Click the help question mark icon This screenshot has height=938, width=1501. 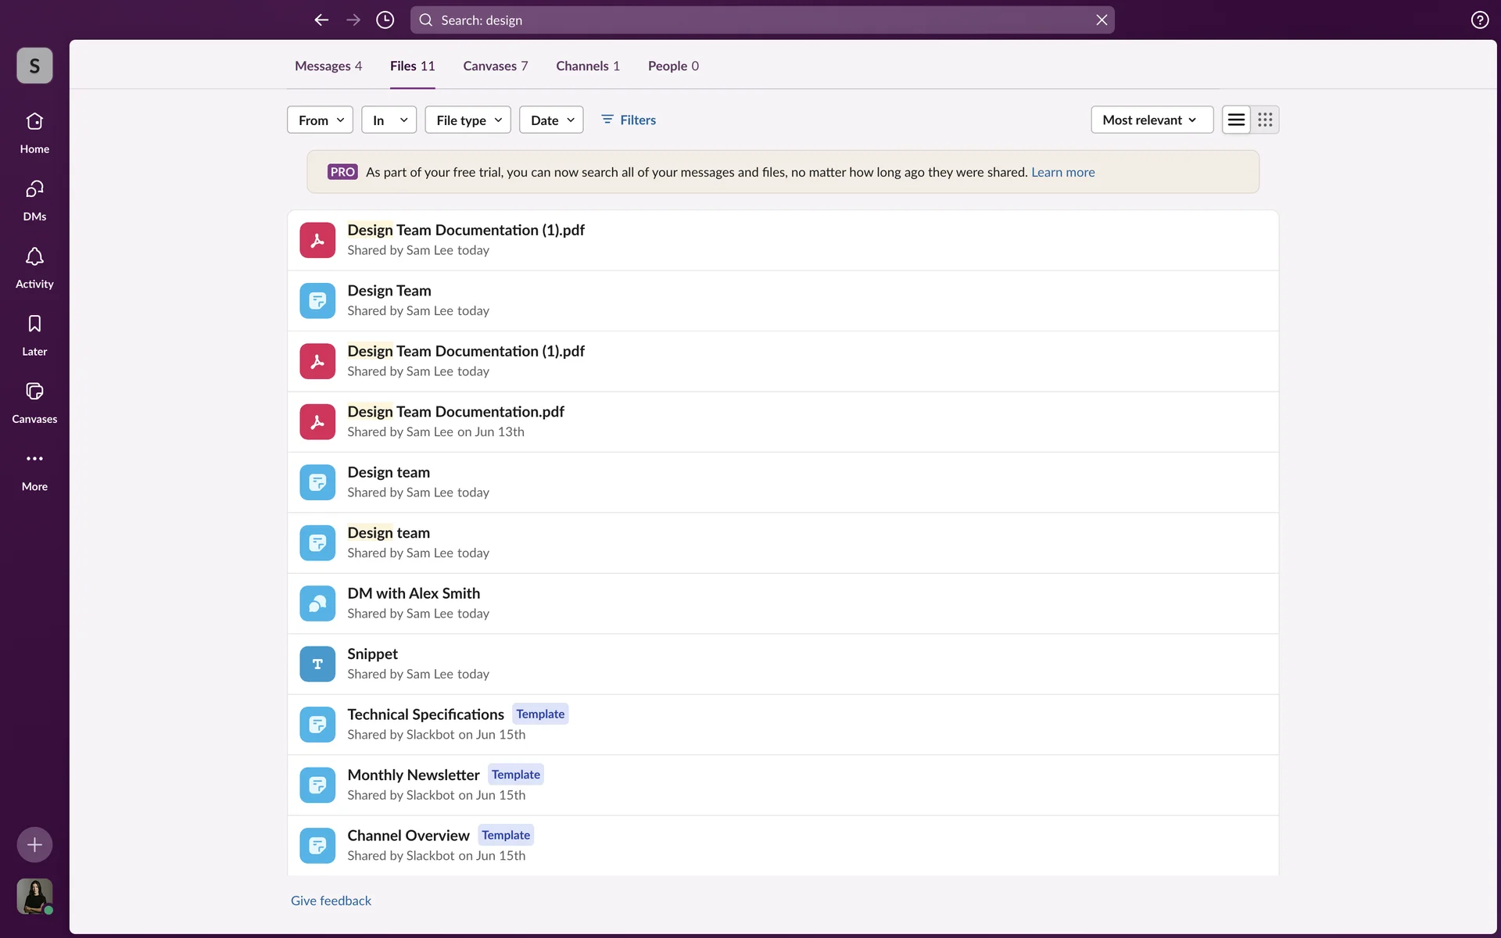tap(1479, 20)
